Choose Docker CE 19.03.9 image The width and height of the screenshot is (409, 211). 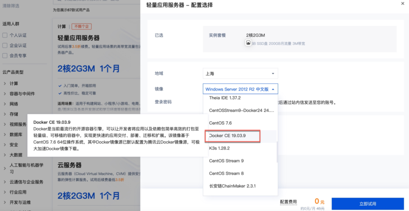(x=240, y=136)
